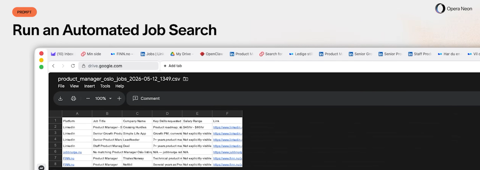Image resolution: width=480 pixels, height=170 pixels.
Task: Open the Insert menu
Action: coord(90,86)
